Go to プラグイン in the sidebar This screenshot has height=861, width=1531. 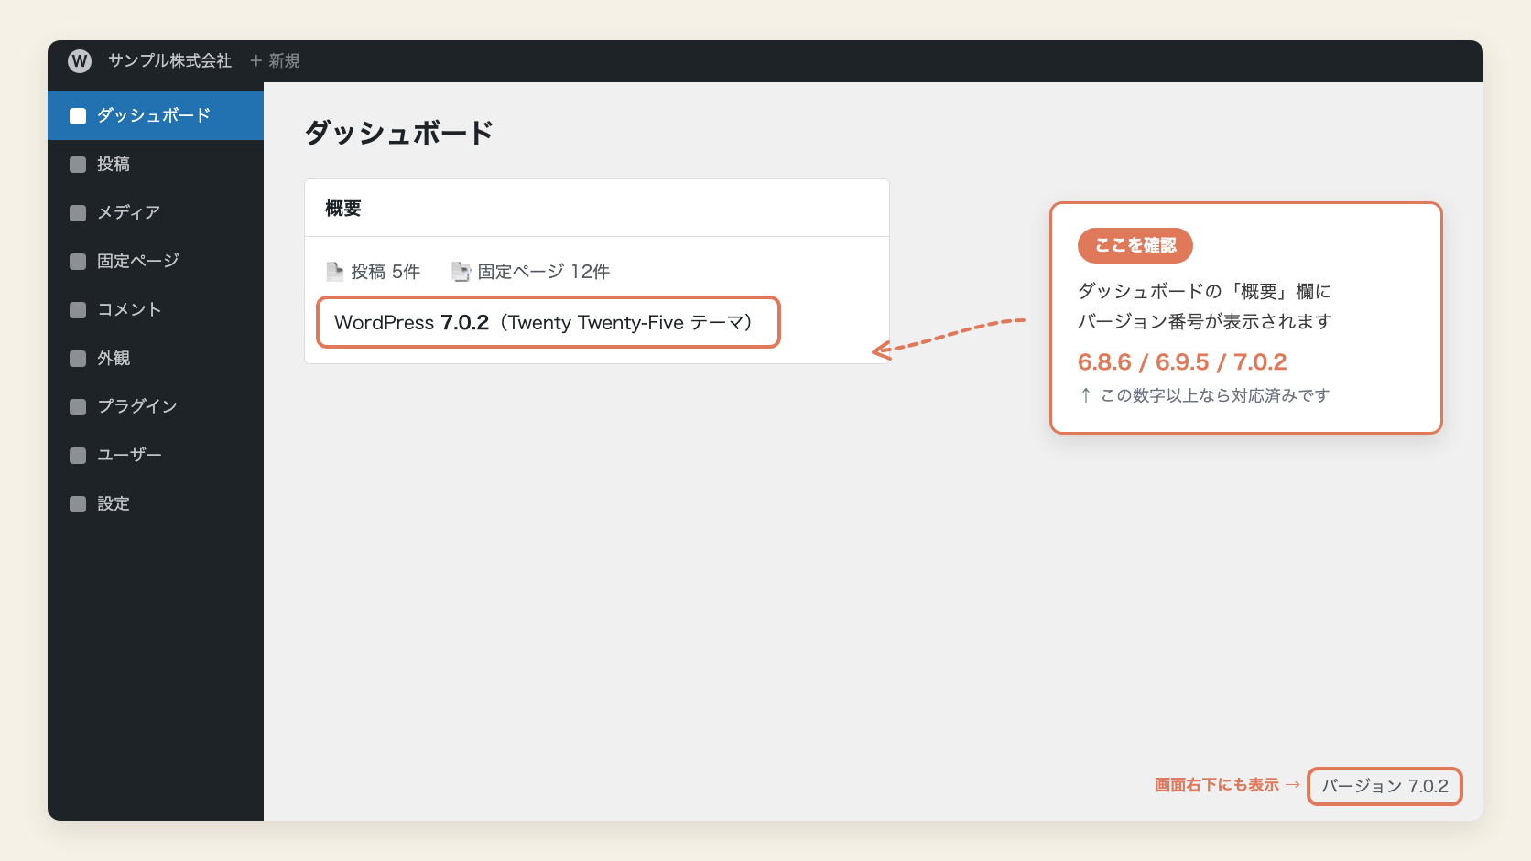click(156, 406)
